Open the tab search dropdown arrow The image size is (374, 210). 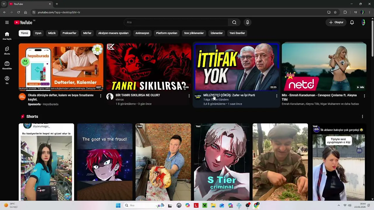point(4,4)
